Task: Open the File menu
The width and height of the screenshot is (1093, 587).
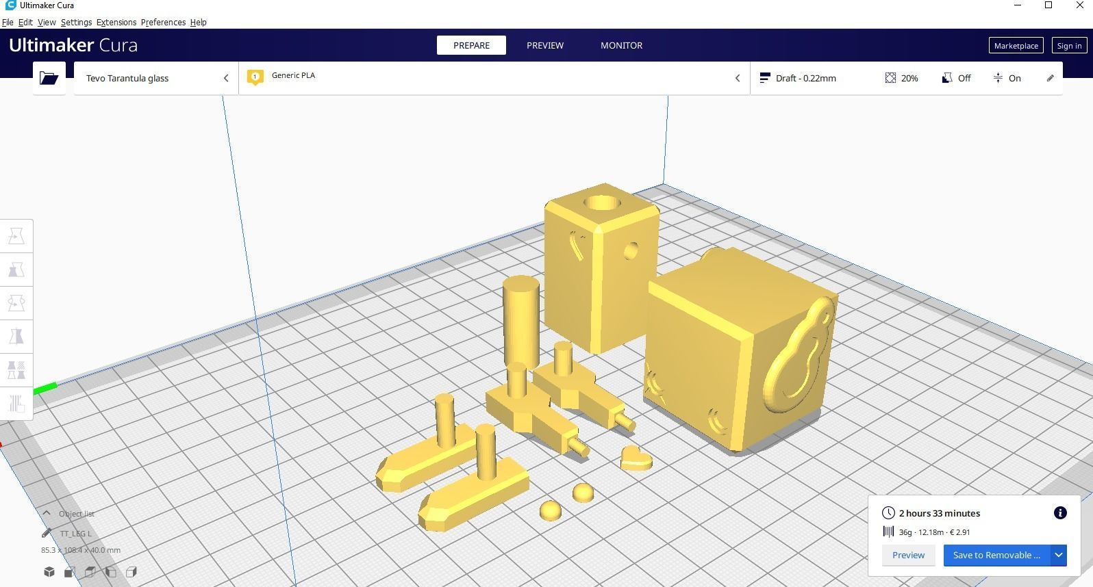Action: 8,23
